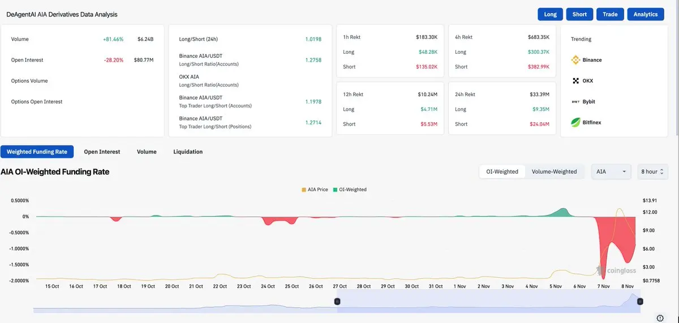
Task: Click the DeAgentAI AIA Derivatives Data Analysis title
Action: [x=62, y=14]
